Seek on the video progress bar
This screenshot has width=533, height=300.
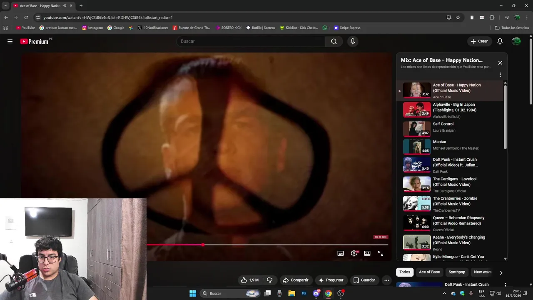(267, 245)
